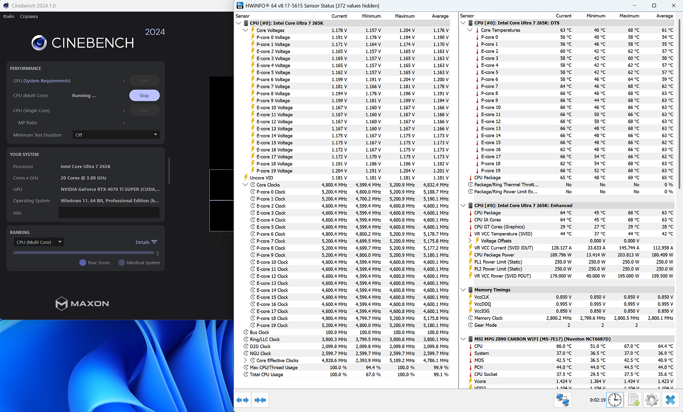
Task: Click the clock icon beside Memory Clock
Action: 470,318
